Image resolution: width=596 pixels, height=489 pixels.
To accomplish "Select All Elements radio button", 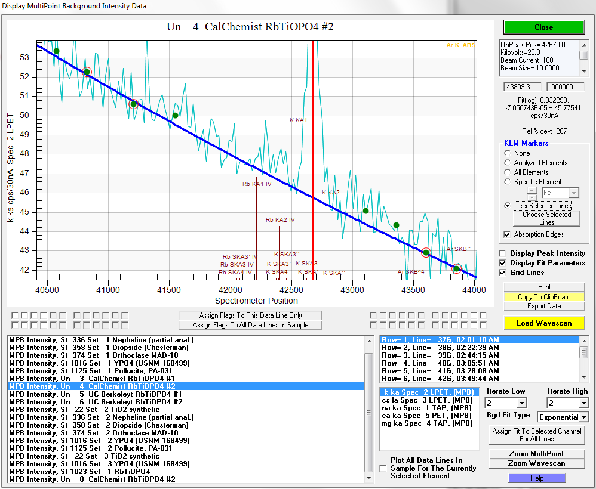I will (x=508, y=172).
